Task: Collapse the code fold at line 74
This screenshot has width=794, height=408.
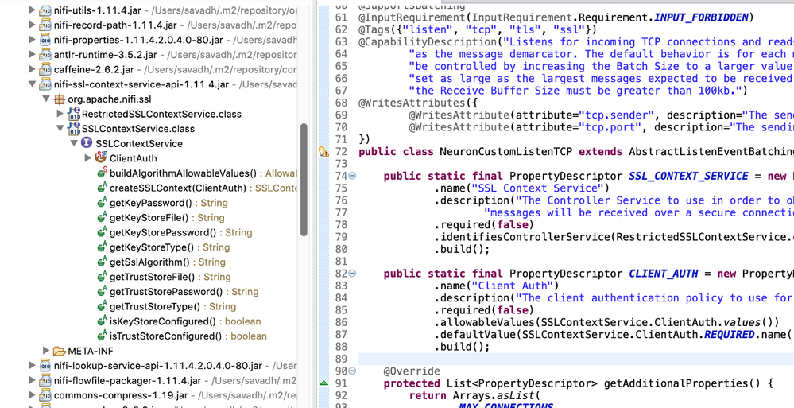Action: [352, 176]
